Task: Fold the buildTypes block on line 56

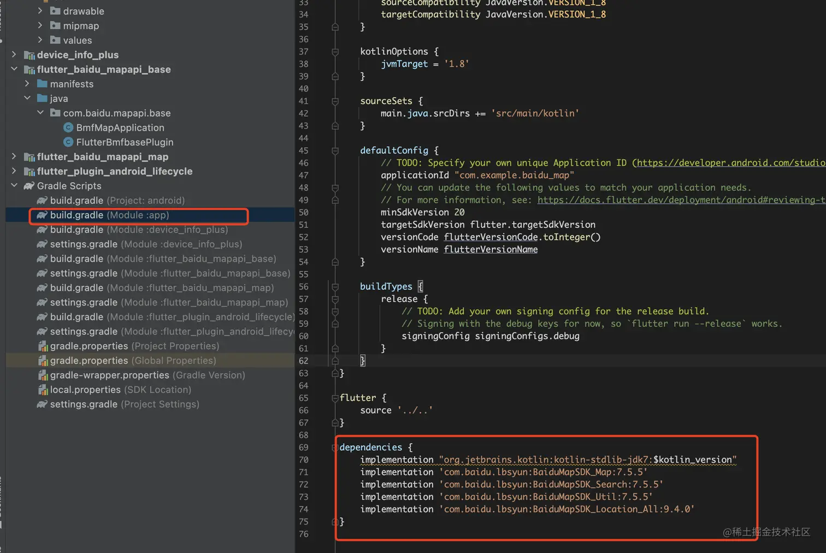Action: point(335,286)
